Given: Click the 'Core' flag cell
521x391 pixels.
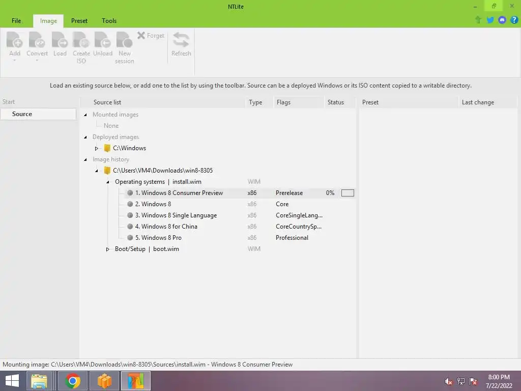Looking at the screenshot, I should [282, 204].
